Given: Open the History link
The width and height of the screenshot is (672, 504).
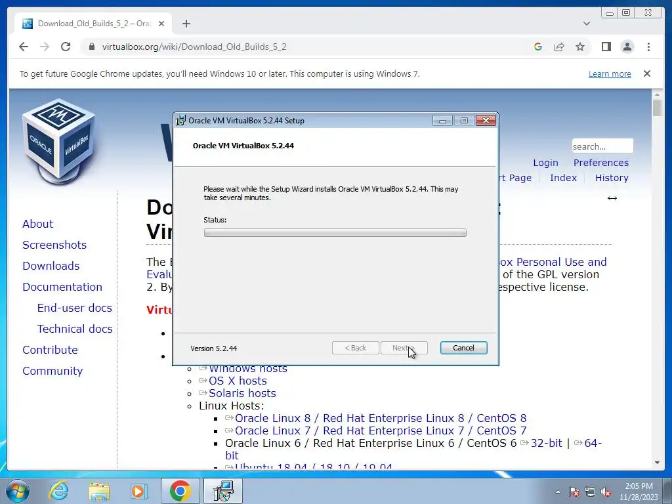Looking at the screenshot, I should [612, 178].
